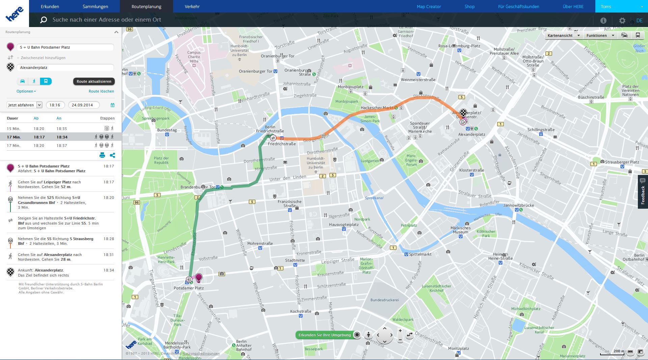Click the date field 24.09.2014
Screen dimensions: 648x360
pos(84,105)
